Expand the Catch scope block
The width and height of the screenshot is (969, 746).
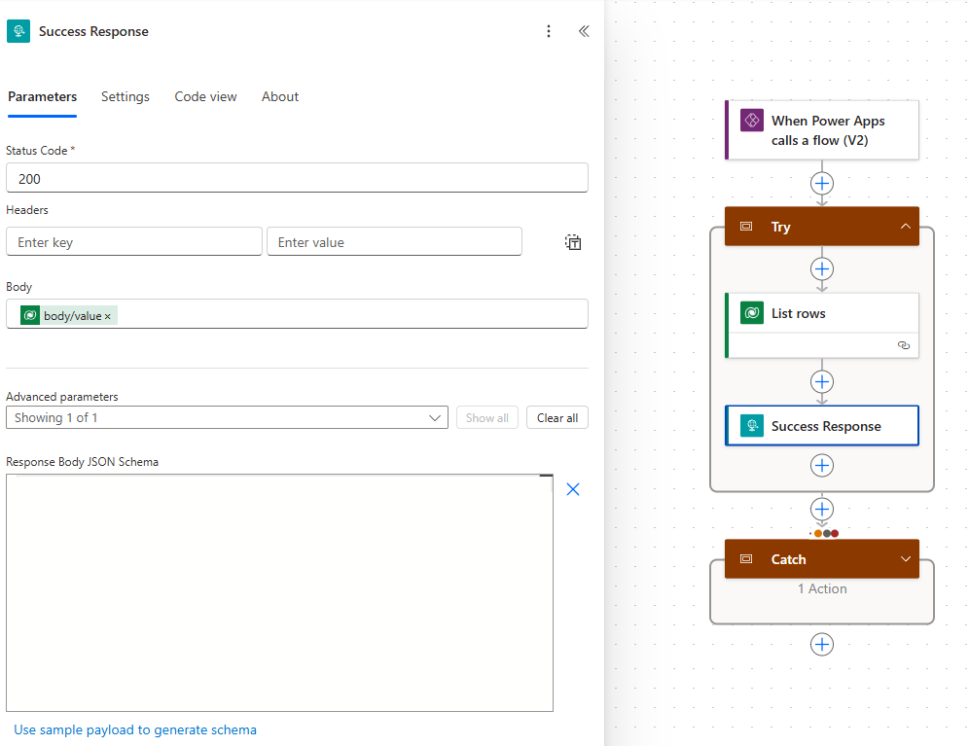pyautogui.click(x=905, y=559)
